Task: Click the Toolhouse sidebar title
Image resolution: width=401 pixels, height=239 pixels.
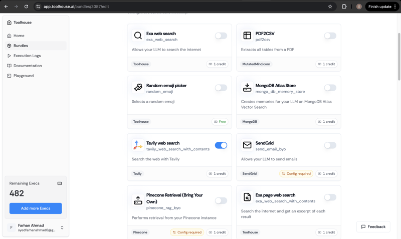Action: point(23,23)
